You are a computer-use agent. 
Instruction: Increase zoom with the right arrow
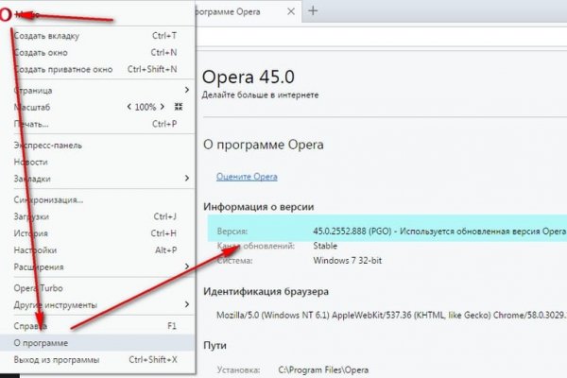162,107
